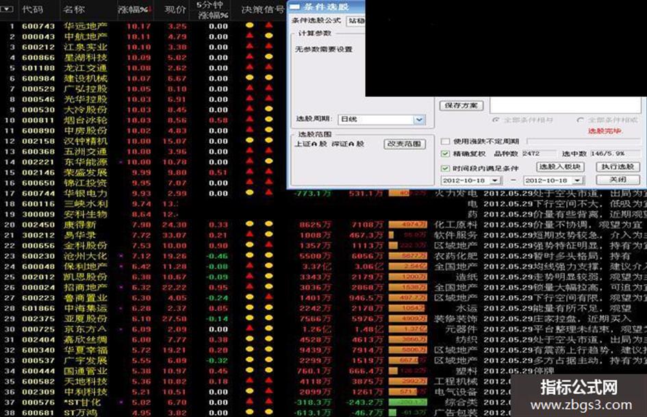
Task: Click the 决策信号 column header
Action: [262, 9]
